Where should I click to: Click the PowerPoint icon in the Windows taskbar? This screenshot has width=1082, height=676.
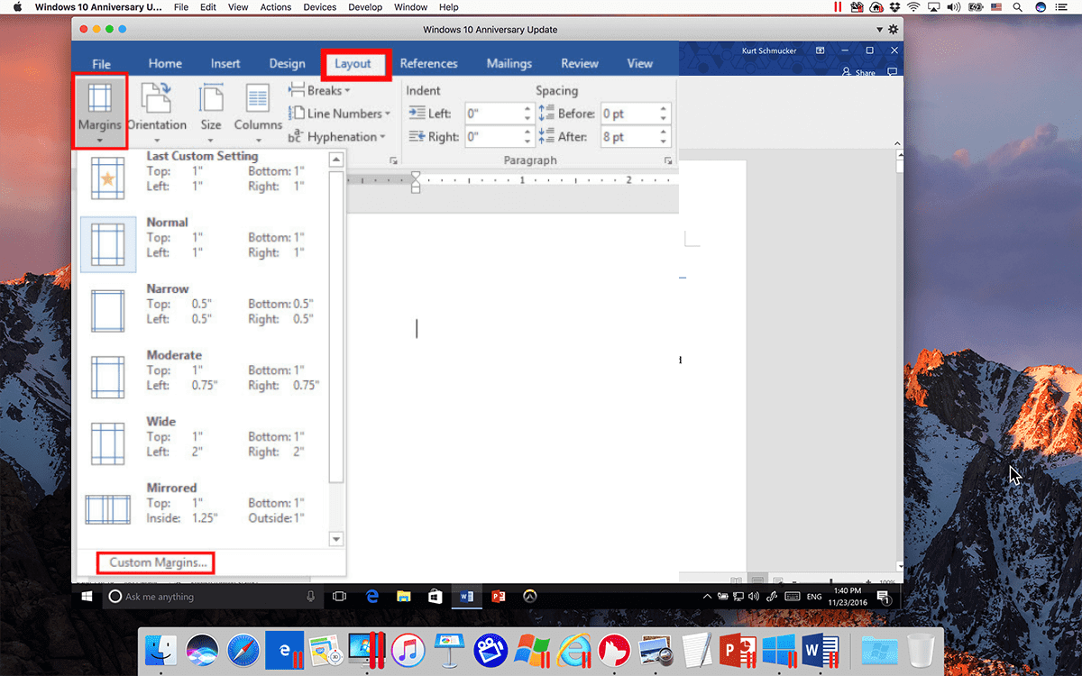(x=498, y=596)
